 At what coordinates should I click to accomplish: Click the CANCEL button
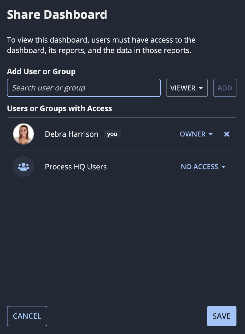point(27,316)
